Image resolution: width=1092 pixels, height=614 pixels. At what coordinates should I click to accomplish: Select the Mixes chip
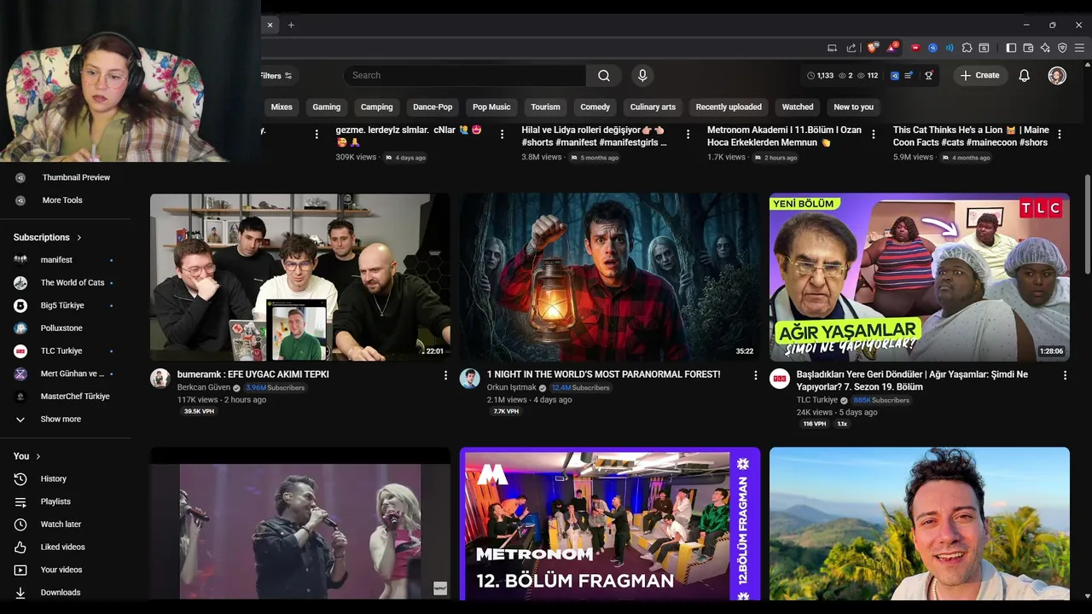[282, 107]
